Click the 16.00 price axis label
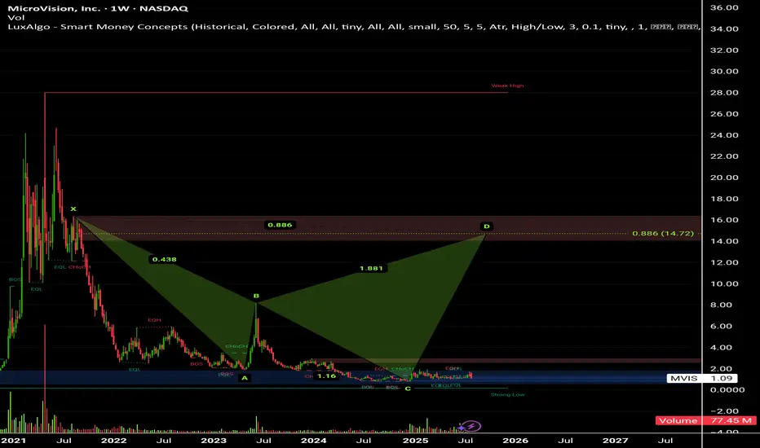 (724, 220)
